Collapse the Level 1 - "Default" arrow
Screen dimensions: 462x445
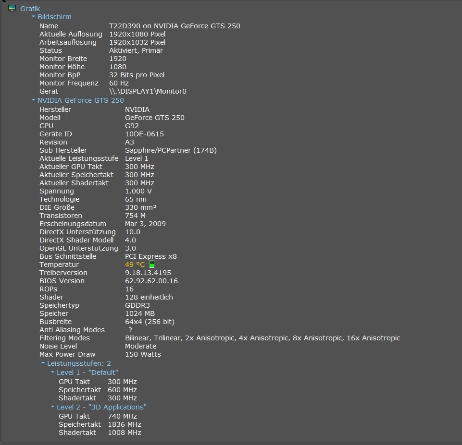[53, 373]
